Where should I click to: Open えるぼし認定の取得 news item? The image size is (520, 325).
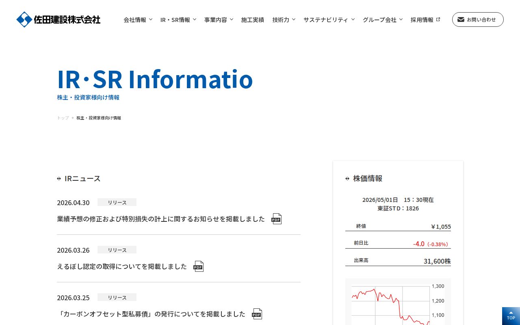[122, 266]
